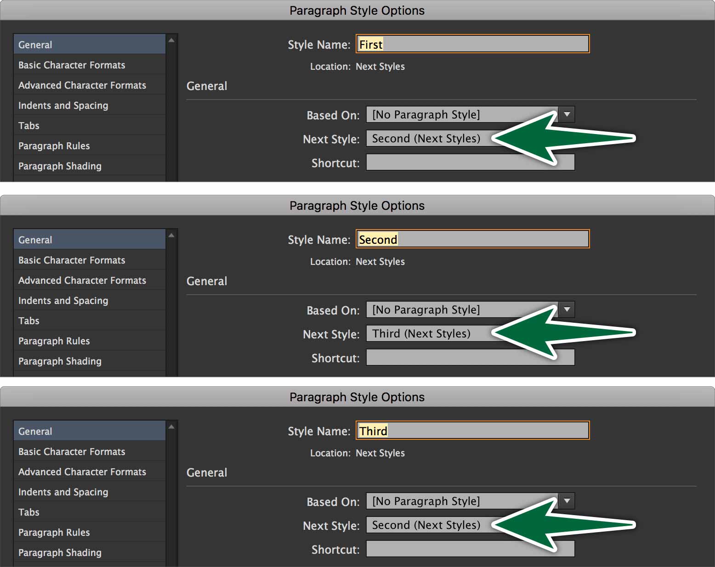Select General category in Third style dialog
The width and height of the screenshot is (715, 567).
[x=90, y=431]
